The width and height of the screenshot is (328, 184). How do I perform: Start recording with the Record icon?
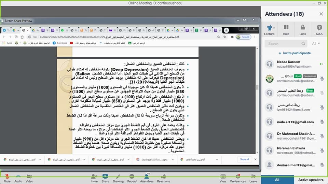(132, 176)
